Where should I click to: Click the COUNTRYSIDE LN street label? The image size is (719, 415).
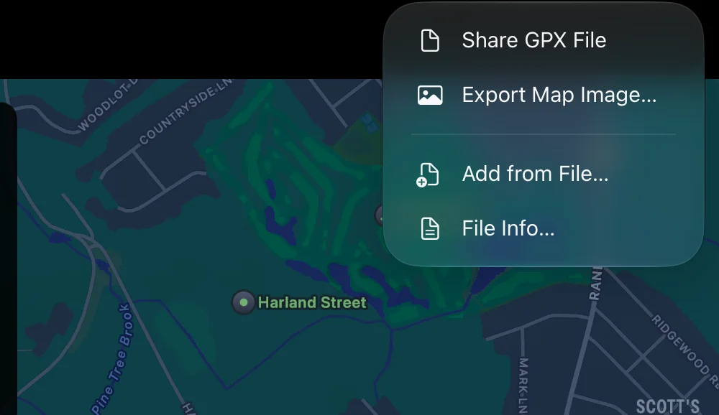[x=186, y=112]
